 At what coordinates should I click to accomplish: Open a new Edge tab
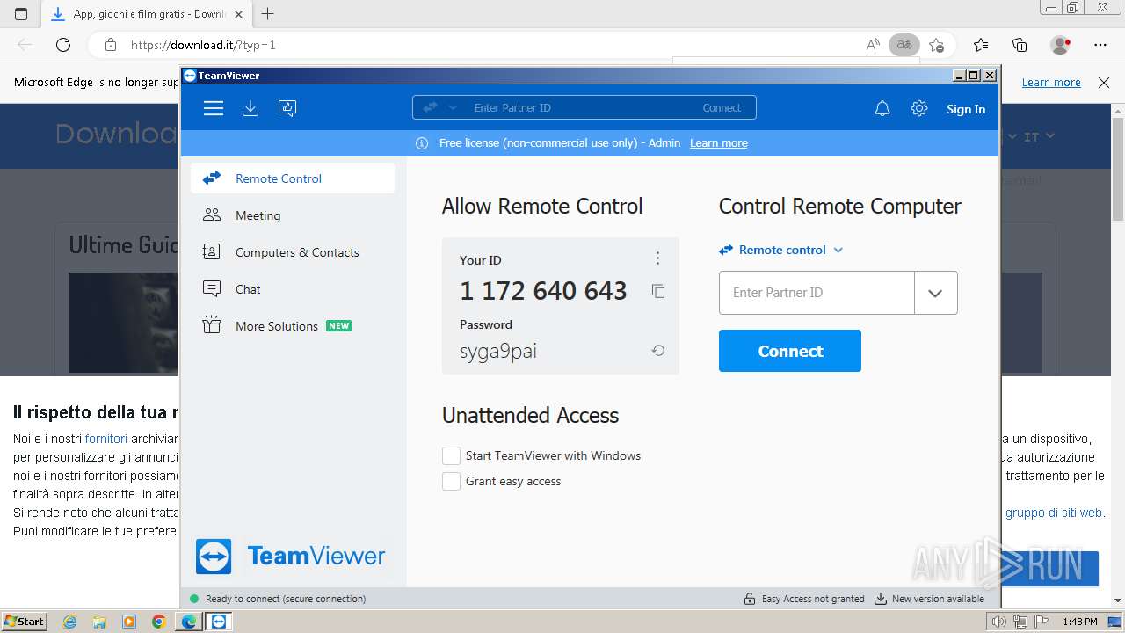(x=268, y=14)
